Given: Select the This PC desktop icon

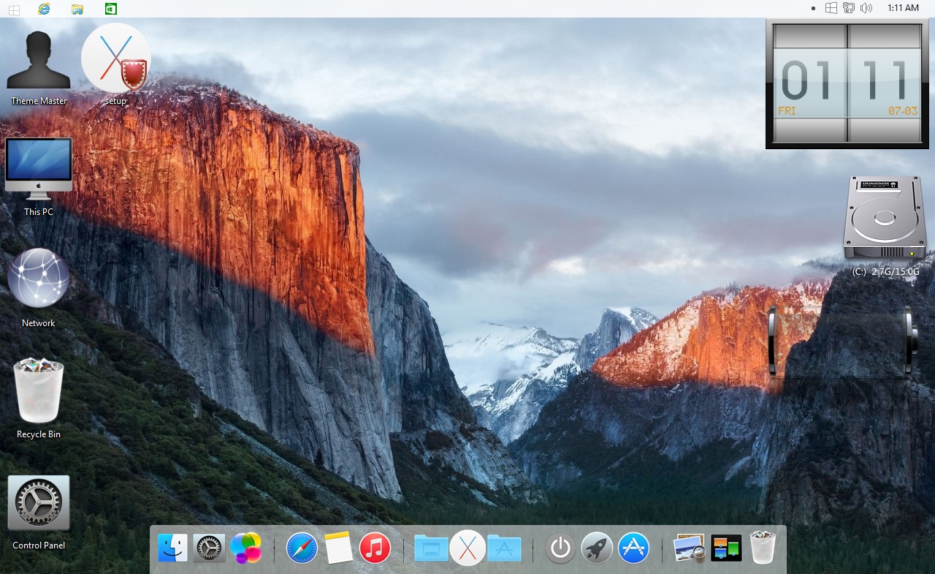Looking at the screenshot, I should click(x=39, y=177).
